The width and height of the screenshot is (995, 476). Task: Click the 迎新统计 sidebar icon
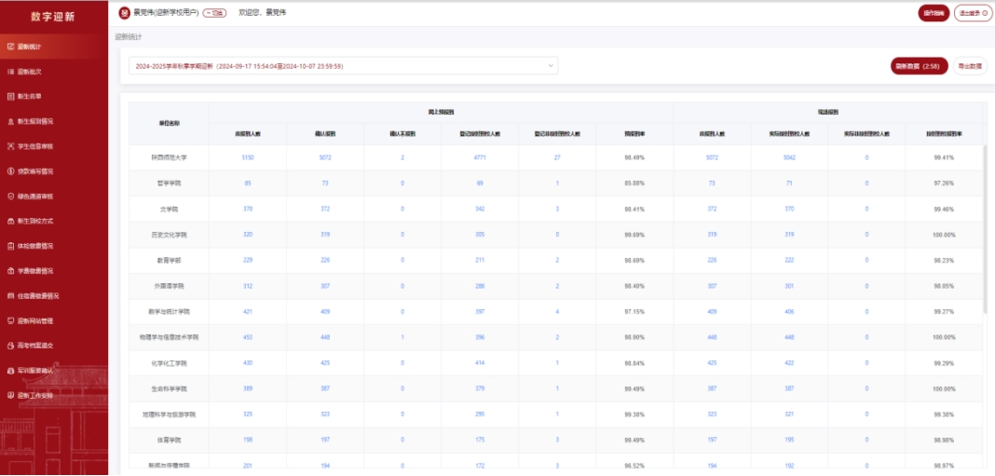pos(9,46)
